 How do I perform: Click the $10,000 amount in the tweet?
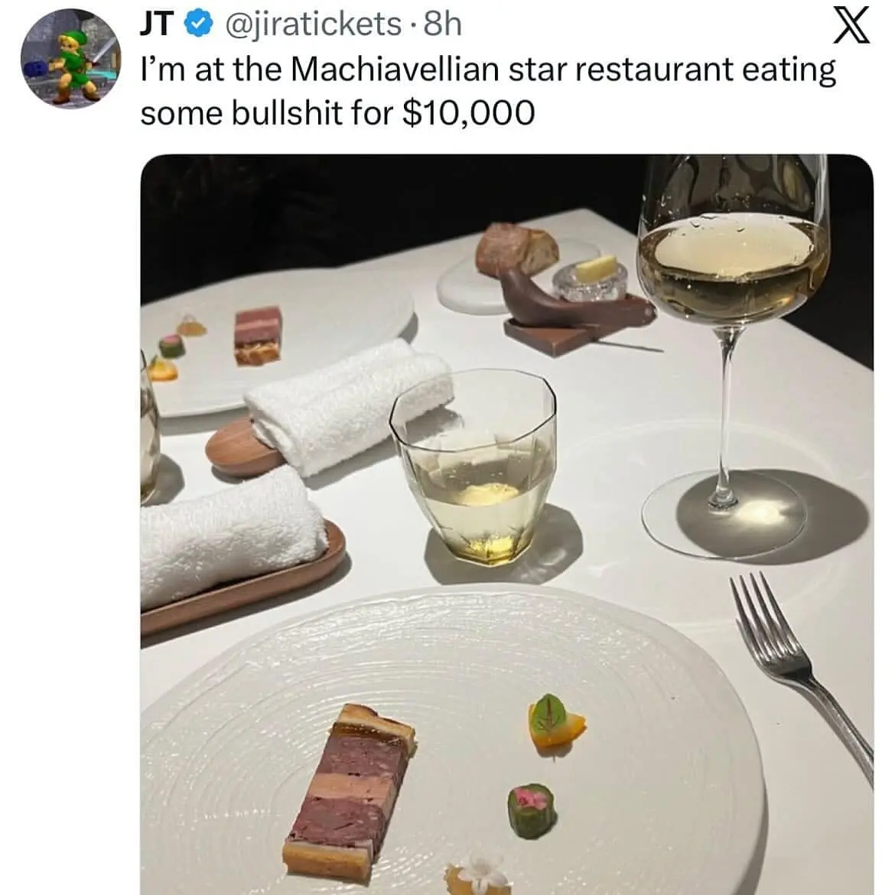pyautogui.click(x=469, y=112)
